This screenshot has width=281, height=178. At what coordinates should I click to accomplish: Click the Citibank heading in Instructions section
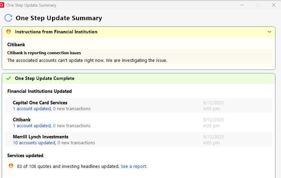click(16, 44)
